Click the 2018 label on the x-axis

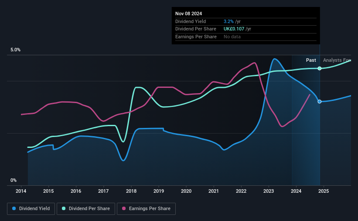tap(131, 191)
